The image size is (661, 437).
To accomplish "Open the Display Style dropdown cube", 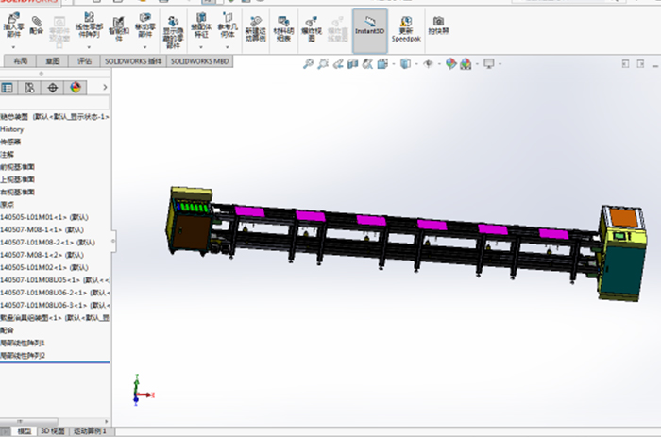I will (x=404, y=64).
